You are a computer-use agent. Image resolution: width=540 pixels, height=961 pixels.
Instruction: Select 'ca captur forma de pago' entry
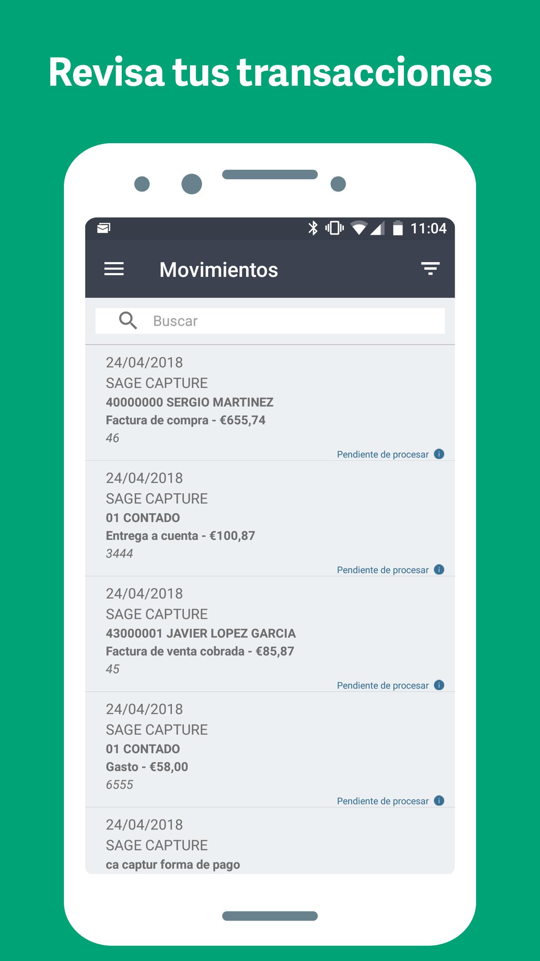tap(173, 864)
